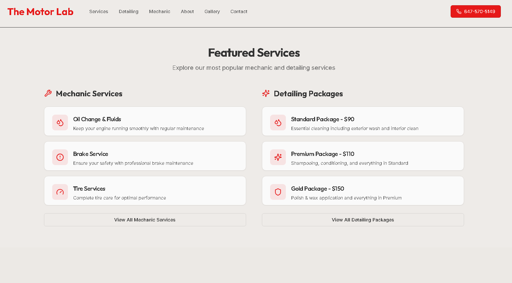Click the sparkle icon beside Detailing Packages
512x283 pixels.
click(x=266, y=94)
